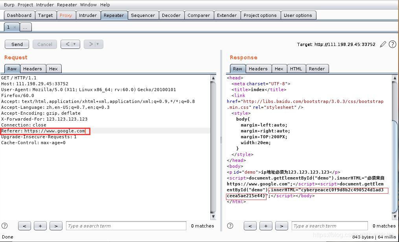Click the pencil icon to edit target
Viewport: 399px width, 242px height.
(383, 44)
